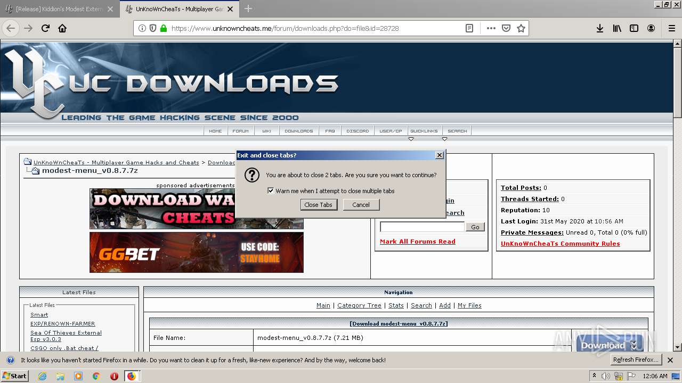Dismiss the Refresh Firefox notification bar
Image resolution: width=682 pixels, height=383 pixels.
670,360
